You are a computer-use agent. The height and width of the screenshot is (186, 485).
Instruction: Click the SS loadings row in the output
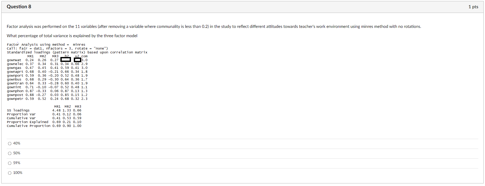(44, 110)
